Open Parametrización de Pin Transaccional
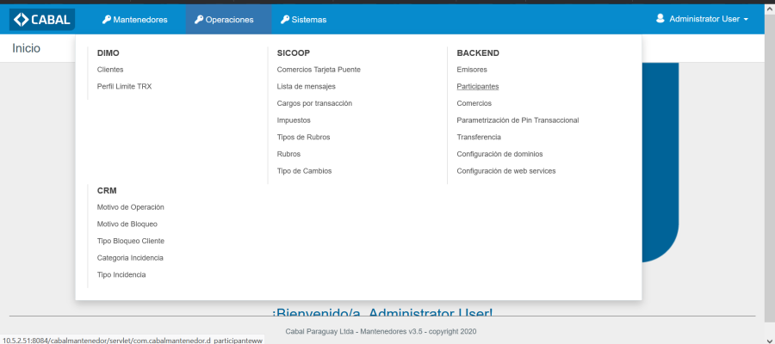Image resolution: width=775 pixels, height=344 pixels. tap(518, 120)
